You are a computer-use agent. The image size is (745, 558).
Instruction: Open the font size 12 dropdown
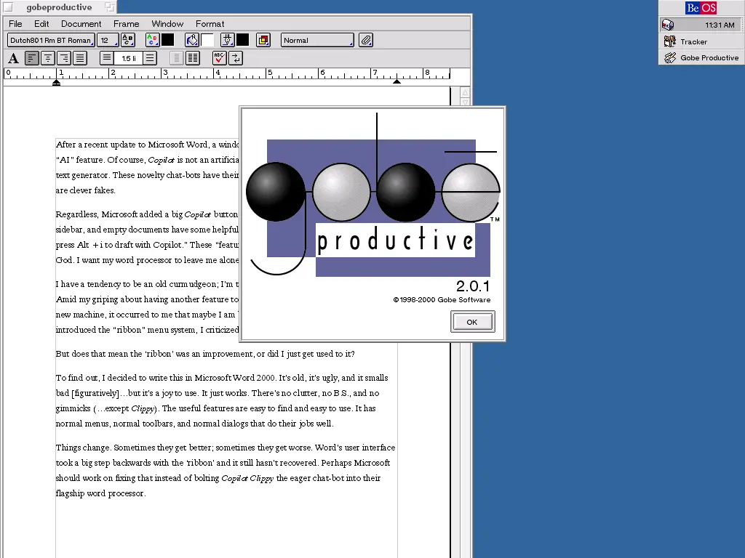tap(108, 40)
